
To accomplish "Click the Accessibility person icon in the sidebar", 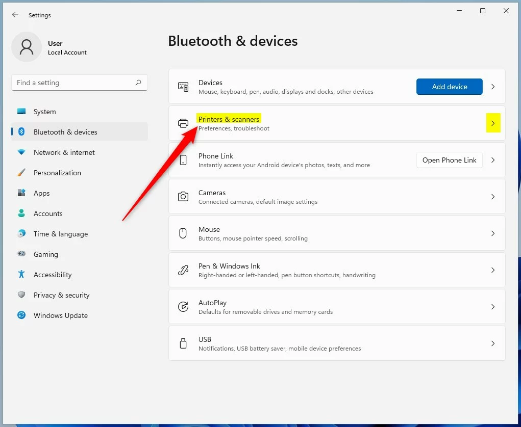I will pyautogui.click(x=21, y=275).
